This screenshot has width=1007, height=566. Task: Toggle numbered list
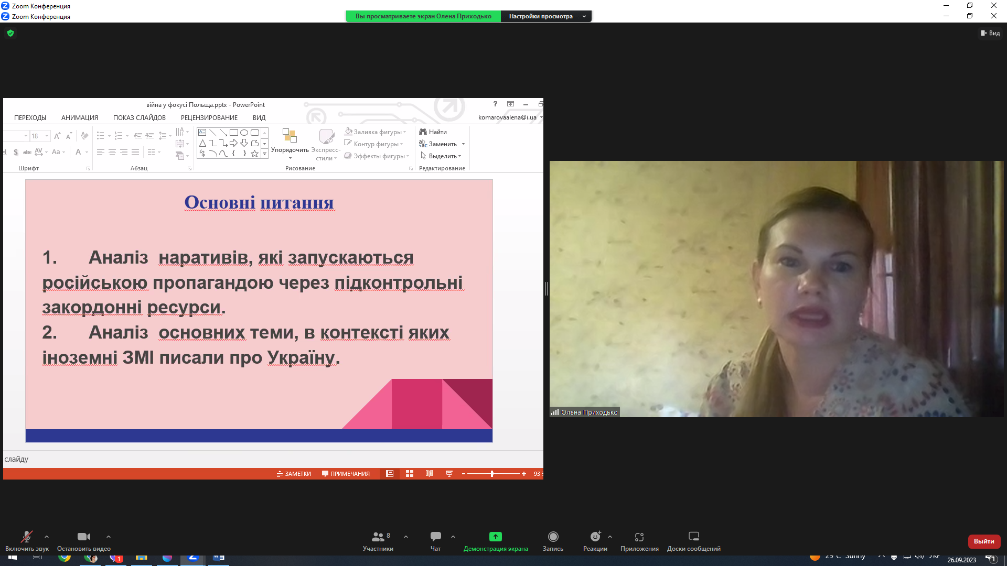click(119, 136)
